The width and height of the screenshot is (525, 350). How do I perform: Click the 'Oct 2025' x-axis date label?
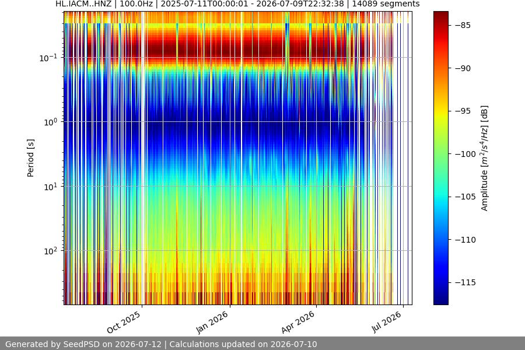pyautogui.click(x=124, y=322)
